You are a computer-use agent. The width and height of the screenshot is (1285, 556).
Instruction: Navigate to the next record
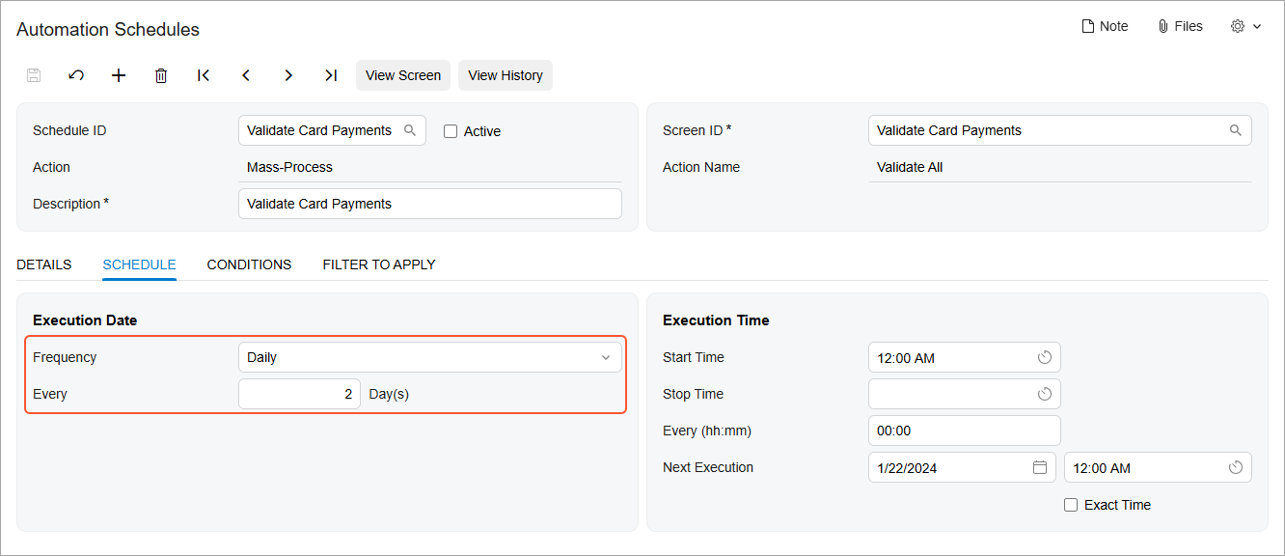(288, 75)
